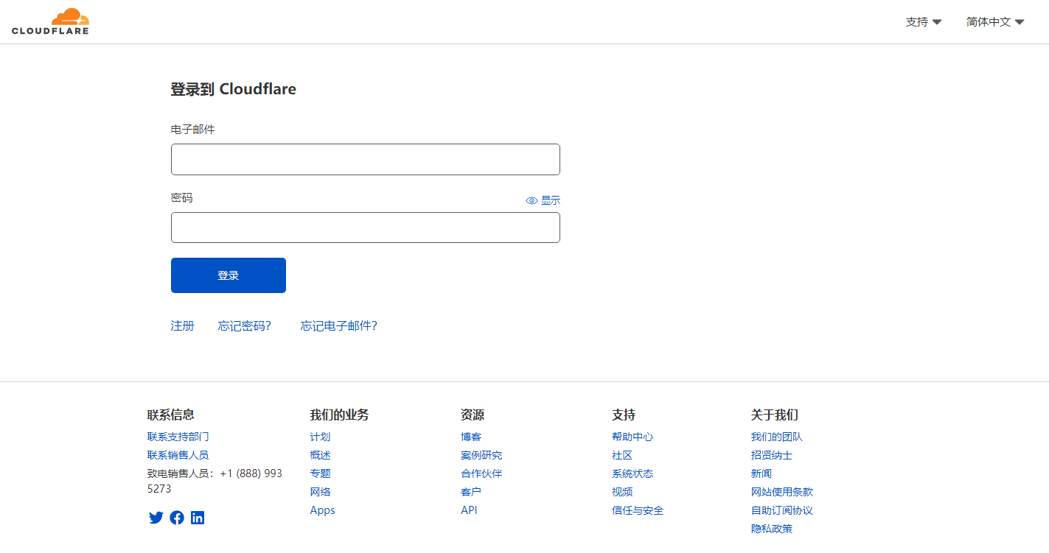Open the 合作伙伴 footer link
This screenshot has height=553, width=1049.
pos(481,473)
